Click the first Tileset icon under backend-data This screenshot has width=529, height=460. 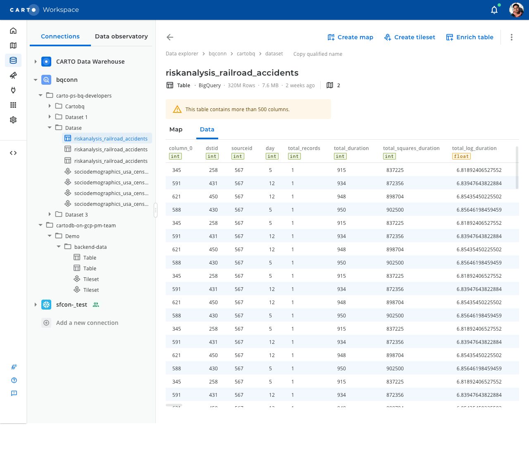tap(77, 279)
